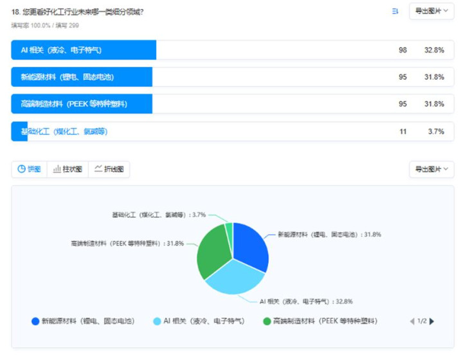Click the legend text '新能源材料 (锂电、固态电池)'

[x=88, y=321]
